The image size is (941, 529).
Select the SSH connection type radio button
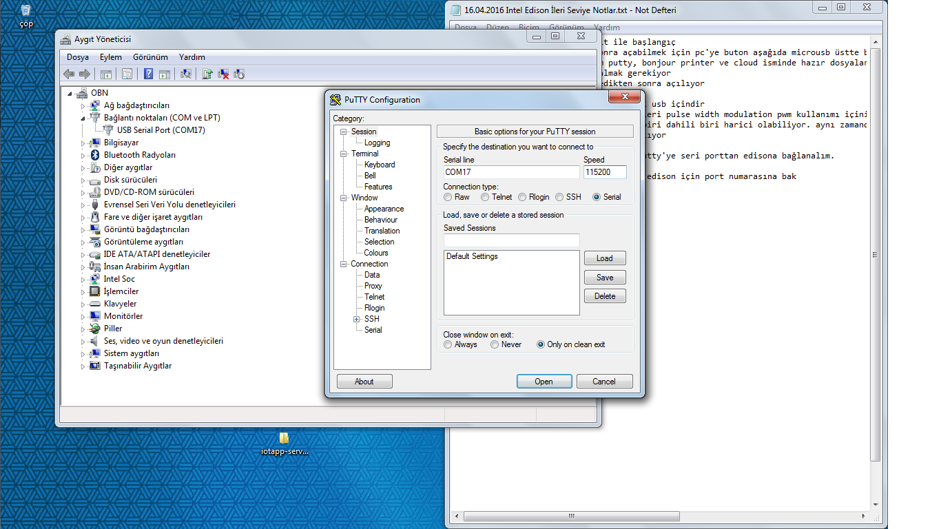pyautogui.click(x=559, y=197)
